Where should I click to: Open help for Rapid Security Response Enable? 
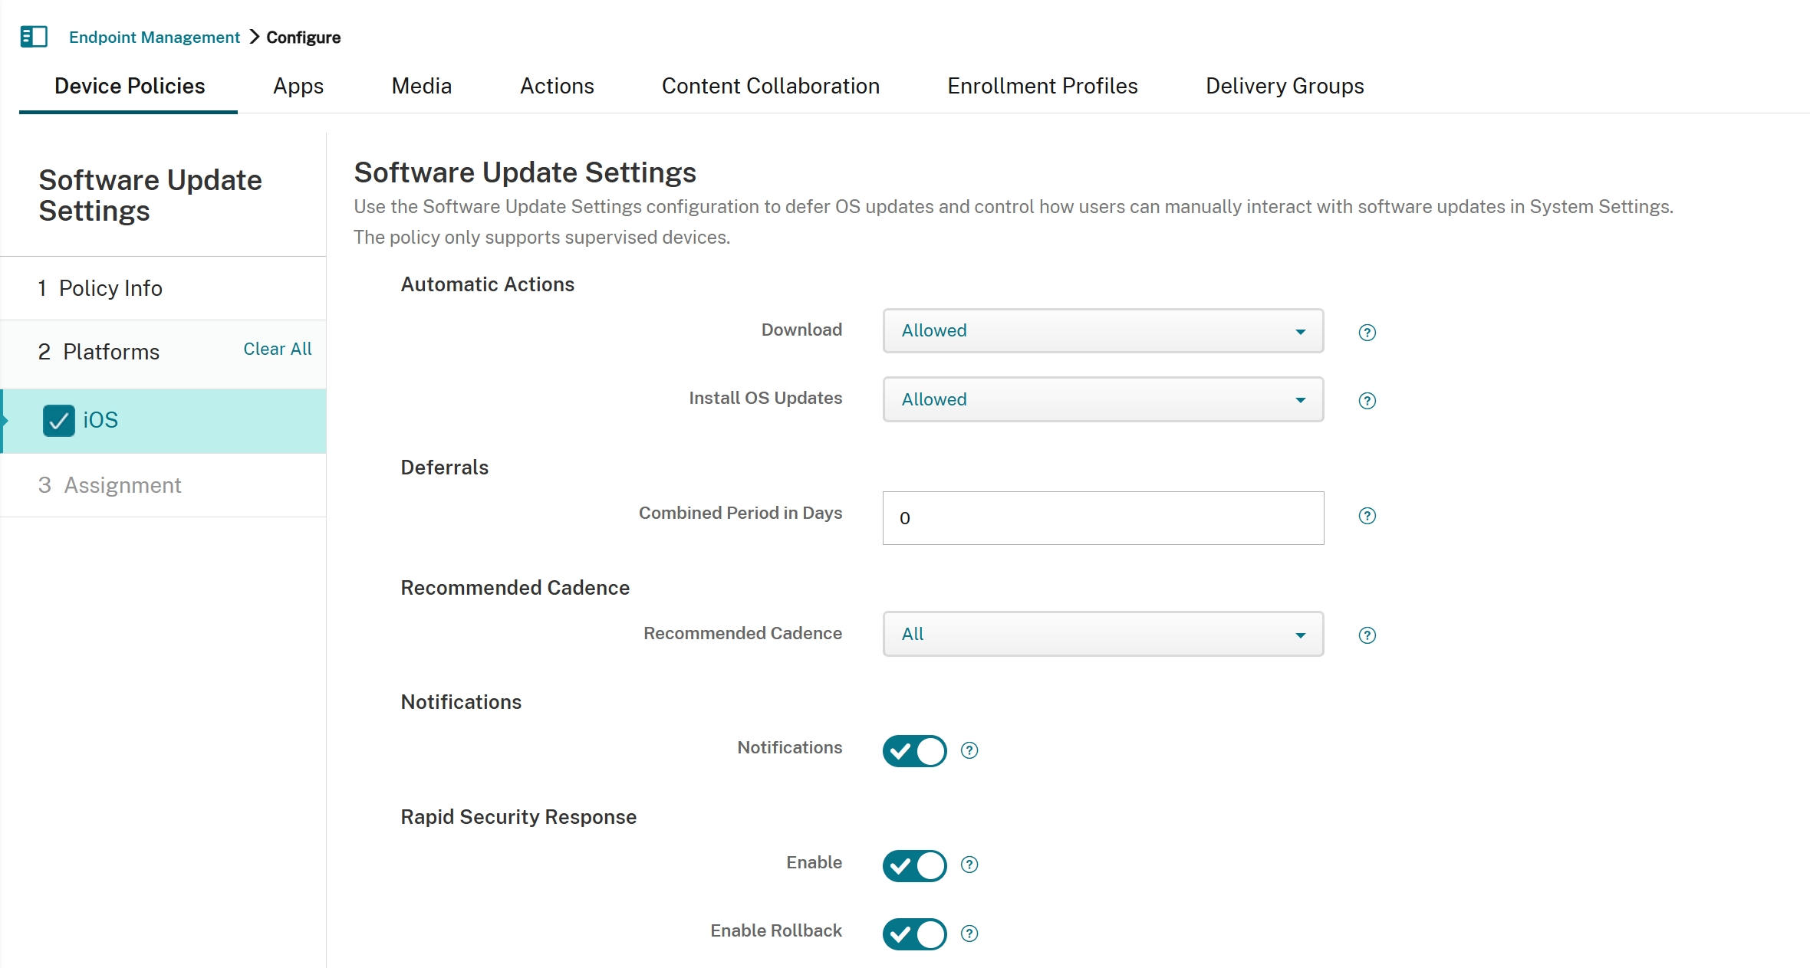click(x=968, y=865)
